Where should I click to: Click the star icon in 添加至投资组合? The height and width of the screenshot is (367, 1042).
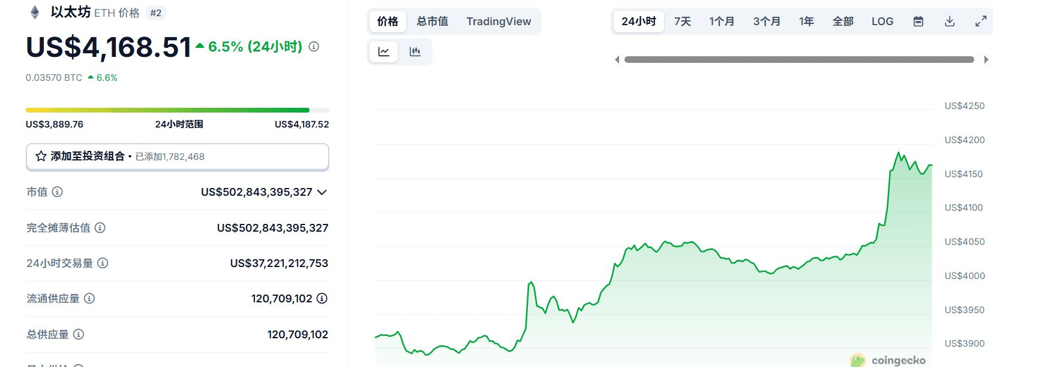coord(41,156)
